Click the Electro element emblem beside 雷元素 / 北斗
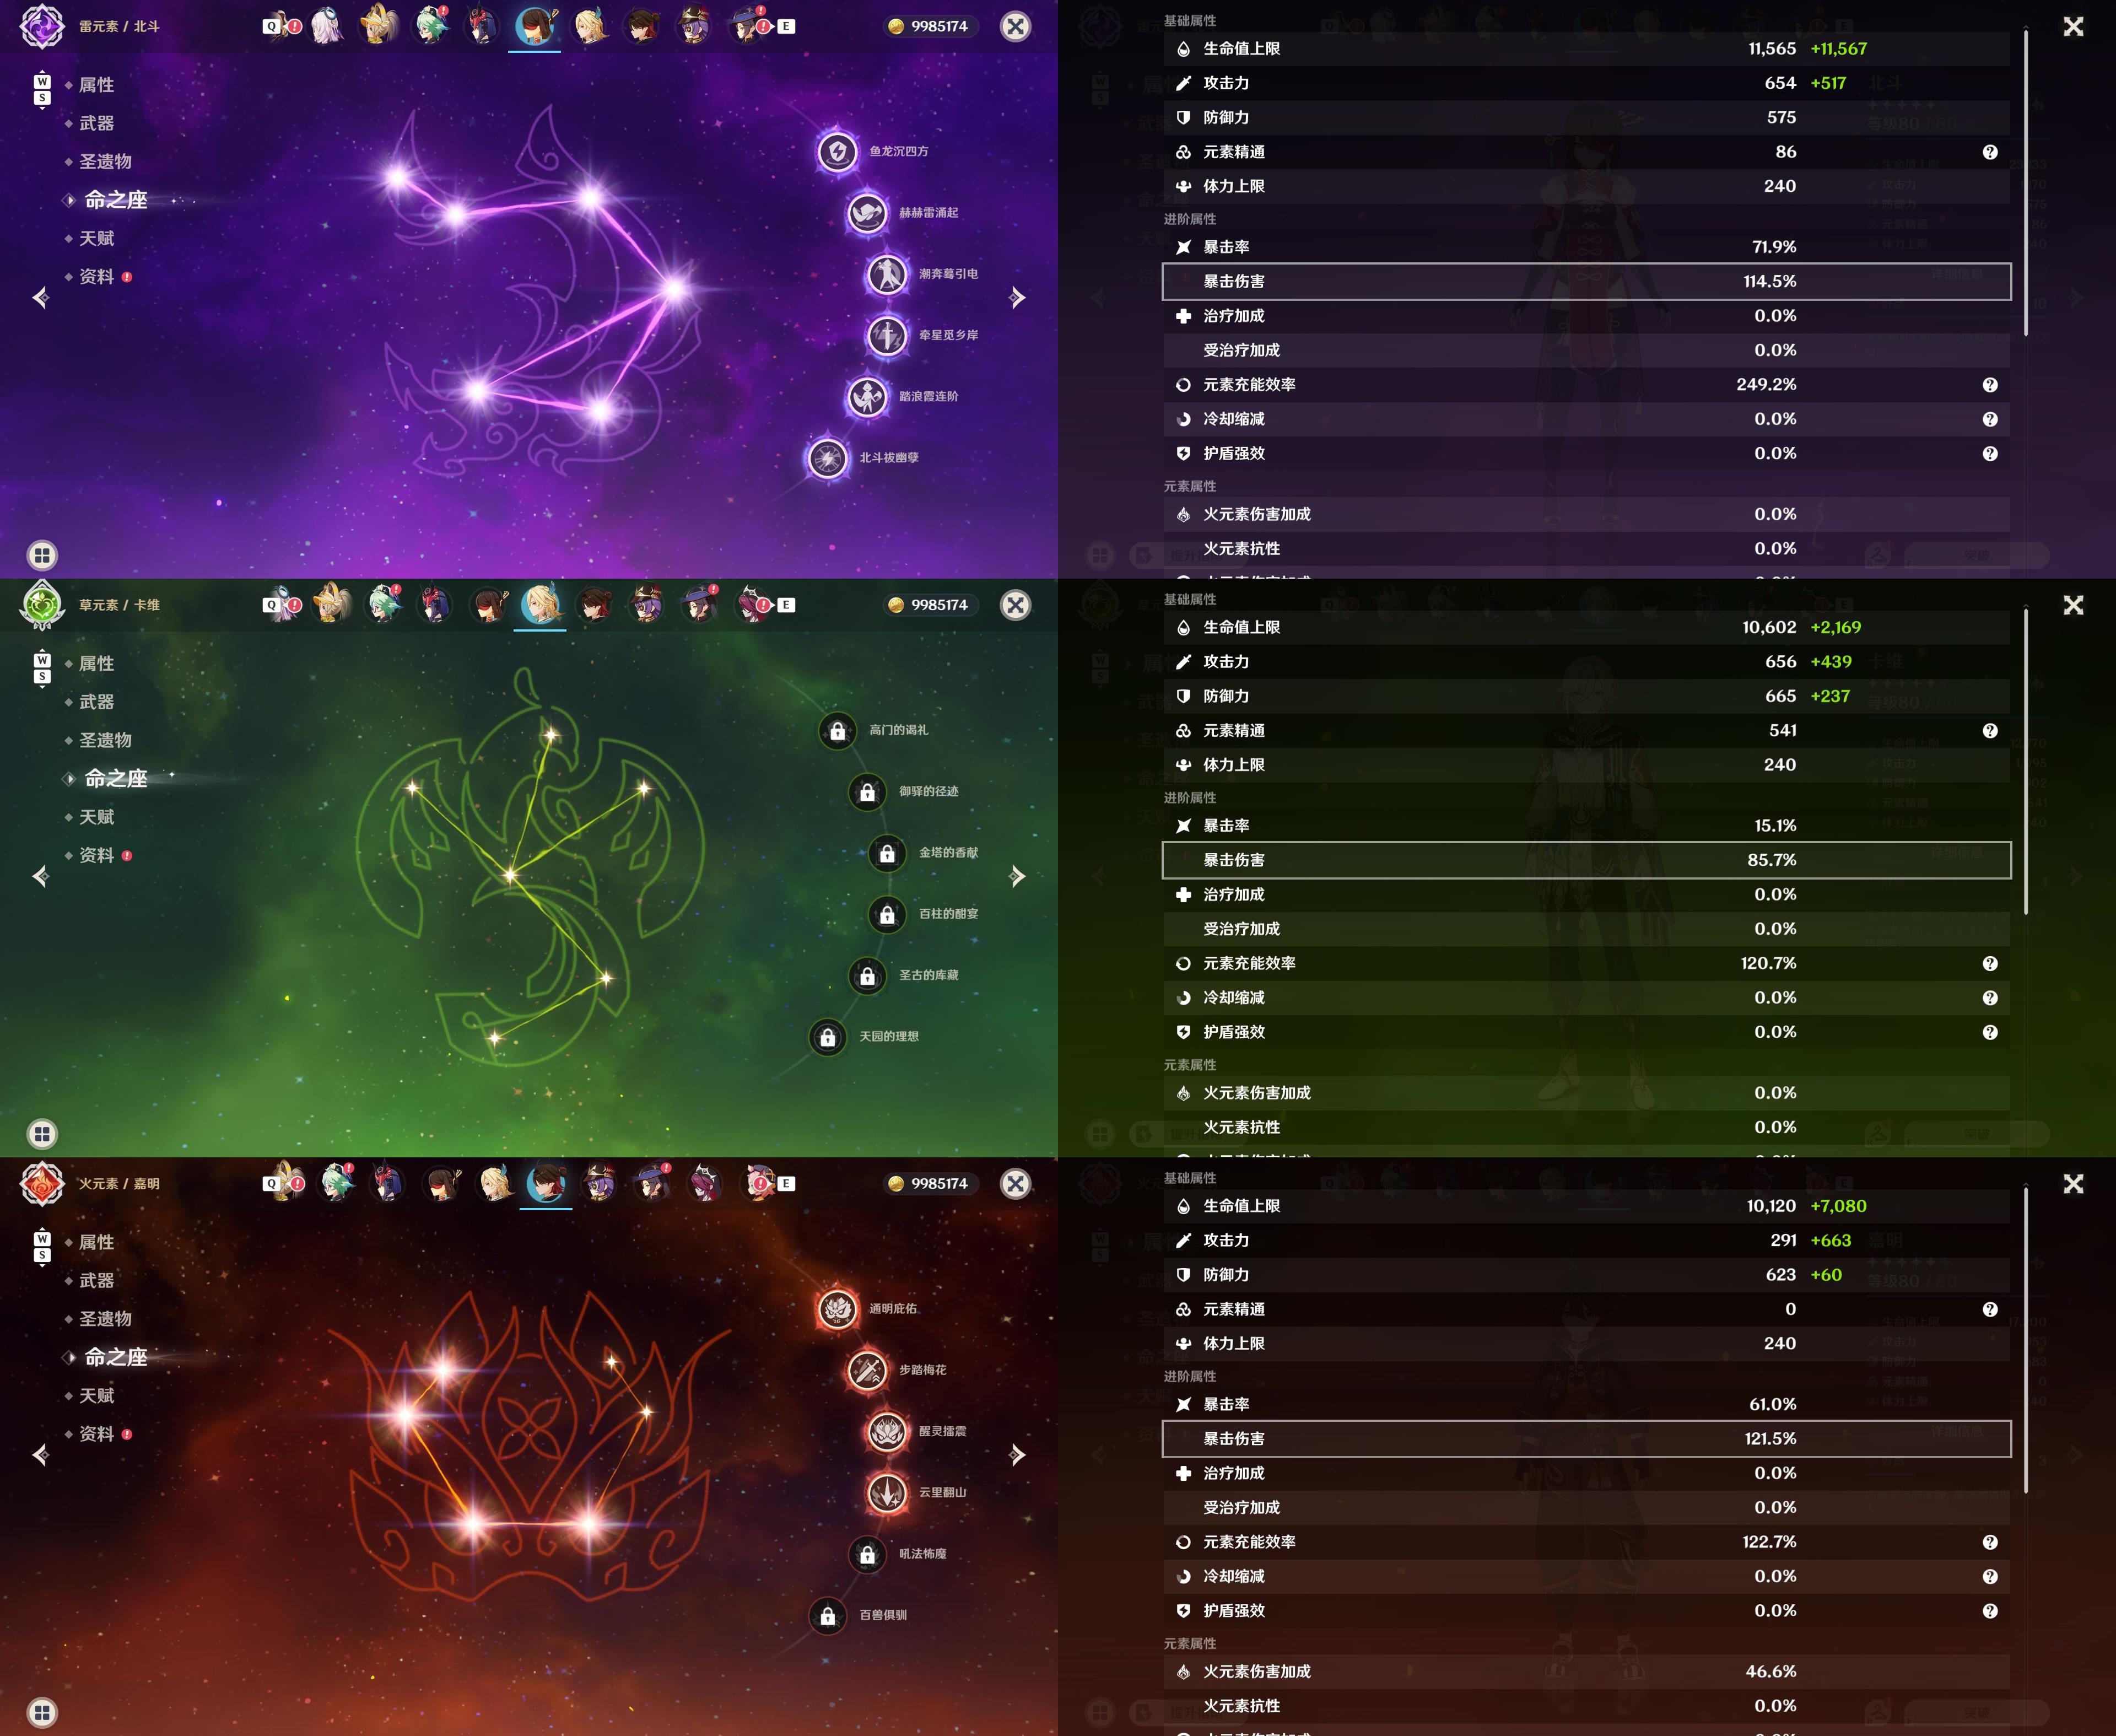The image size is (2116, 1736). 42,27
